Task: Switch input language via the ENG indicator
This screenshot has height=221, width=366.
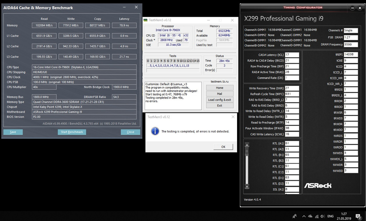Action: [330, 216]
